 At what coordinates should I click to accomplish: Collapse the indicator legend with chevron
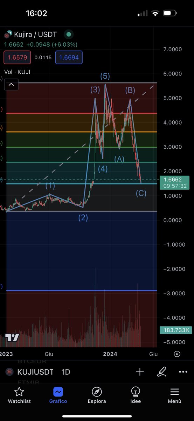pyautogui.click(x=11, y=85)
